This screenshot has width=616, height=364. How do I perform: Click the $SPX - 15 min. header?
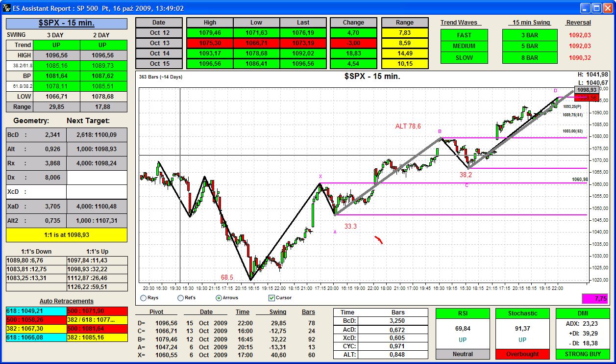pos(66,23)
